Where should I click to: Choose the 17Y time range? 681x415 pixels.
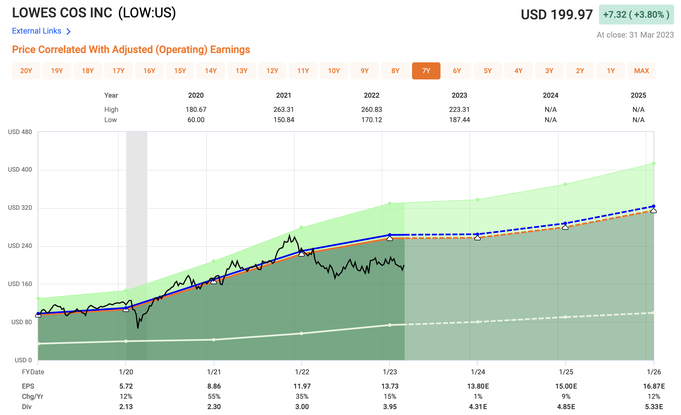tap(119, 71)
